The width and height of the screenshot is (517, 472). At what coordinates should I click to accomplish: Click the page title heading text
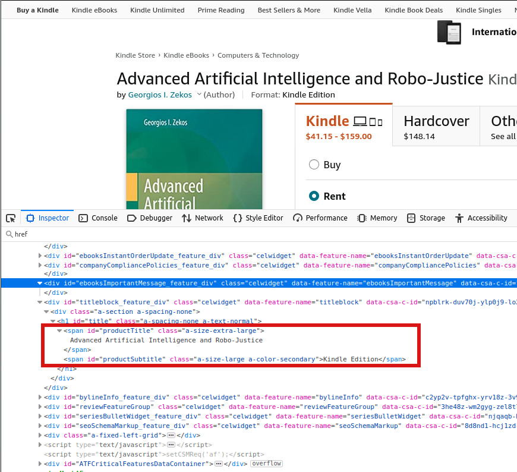click(x=300, y=79)
